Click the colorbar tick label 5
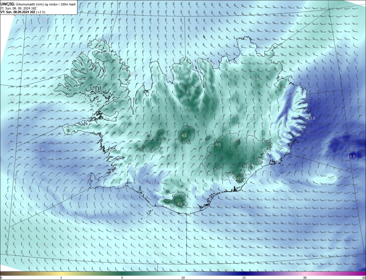 (122, 278)
